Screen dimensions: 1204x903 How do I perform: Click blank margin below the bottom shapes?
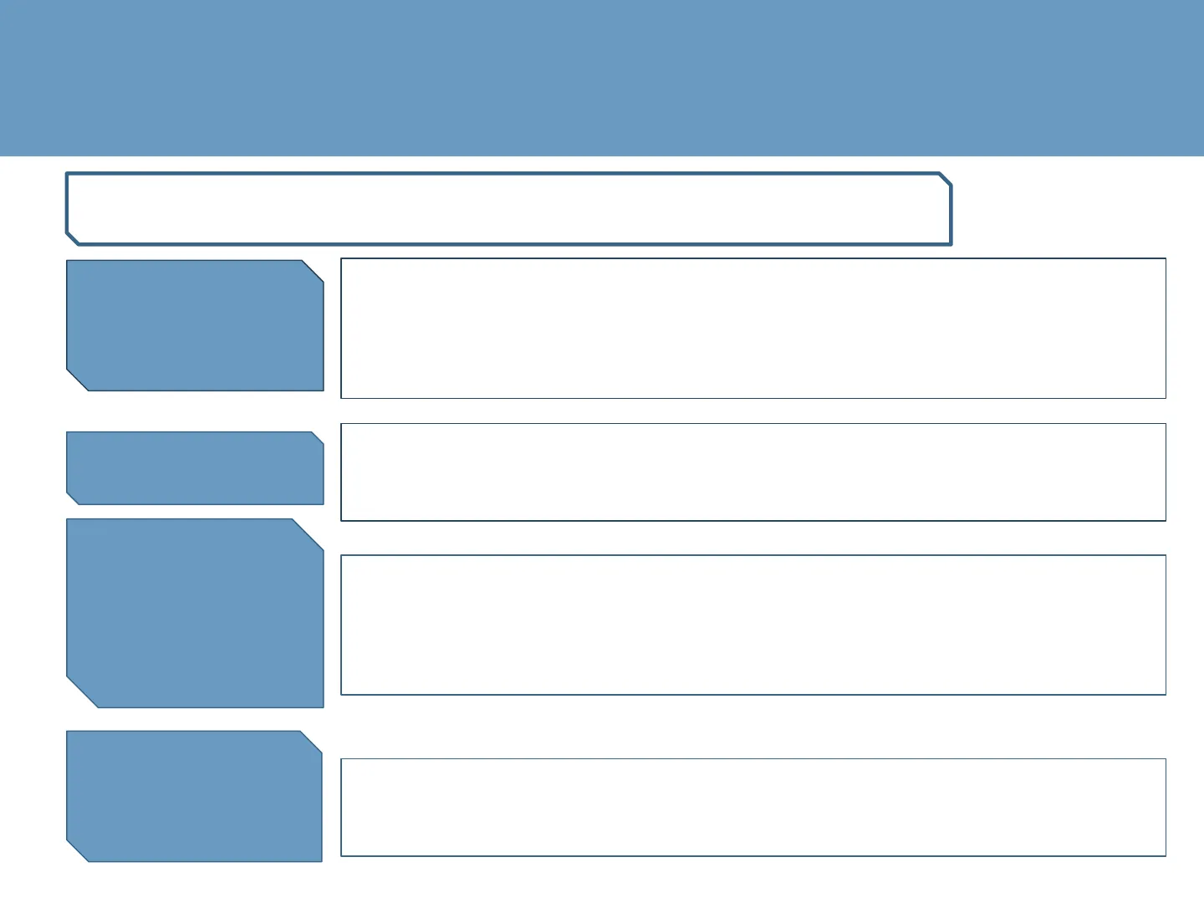click(602, 882)
